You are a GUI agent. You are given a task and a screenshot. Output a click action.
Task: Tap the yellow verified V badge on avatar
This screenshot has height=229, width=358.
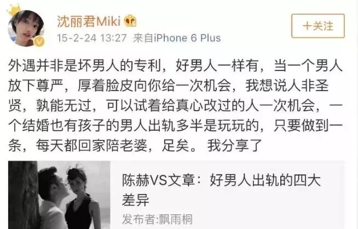(x=39, y=41)
